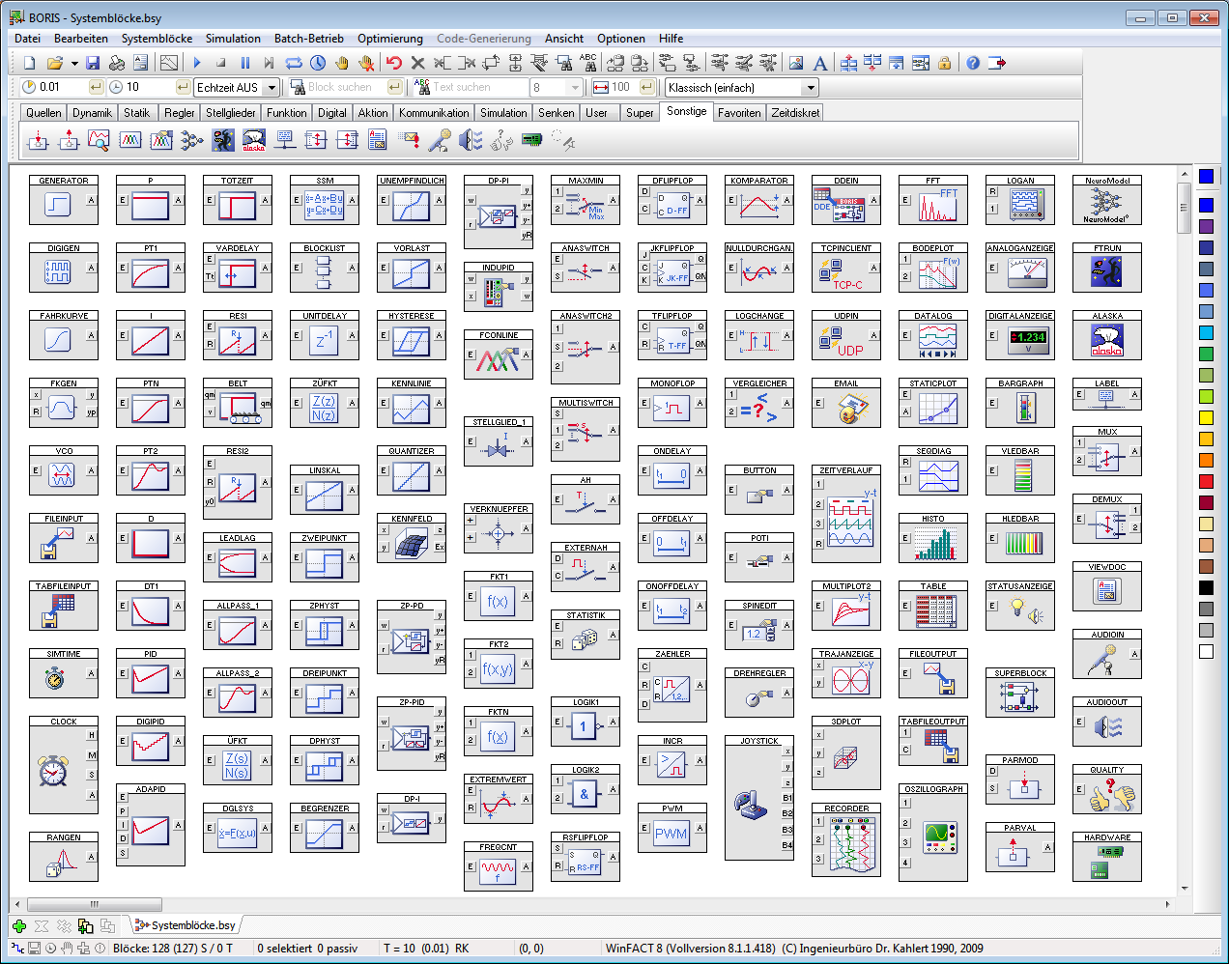The height and width of the screenshot is (964, 1229).
Task: Click the large A text tool icon
Action: click(x=820, y=63)
